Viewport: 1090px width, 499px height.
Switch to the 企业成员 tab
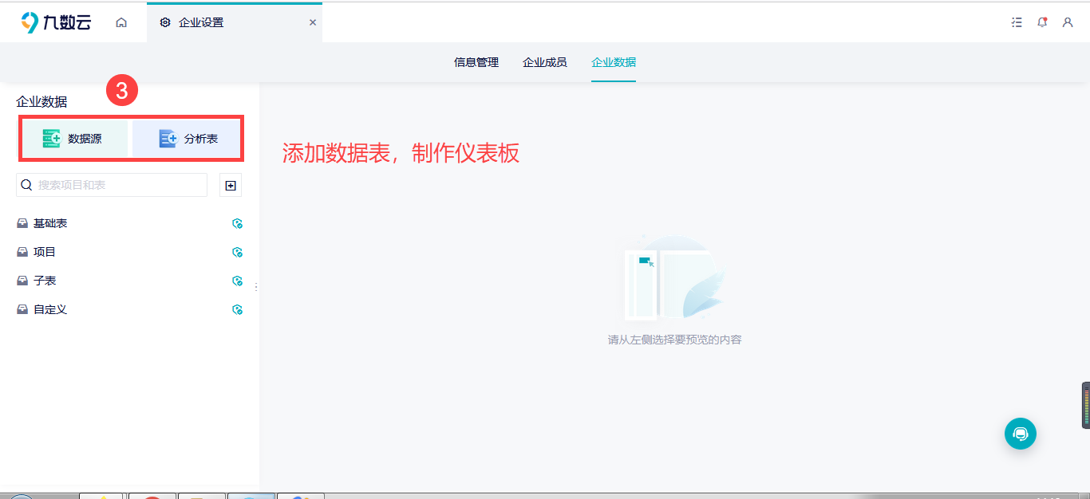coord(545,62)
